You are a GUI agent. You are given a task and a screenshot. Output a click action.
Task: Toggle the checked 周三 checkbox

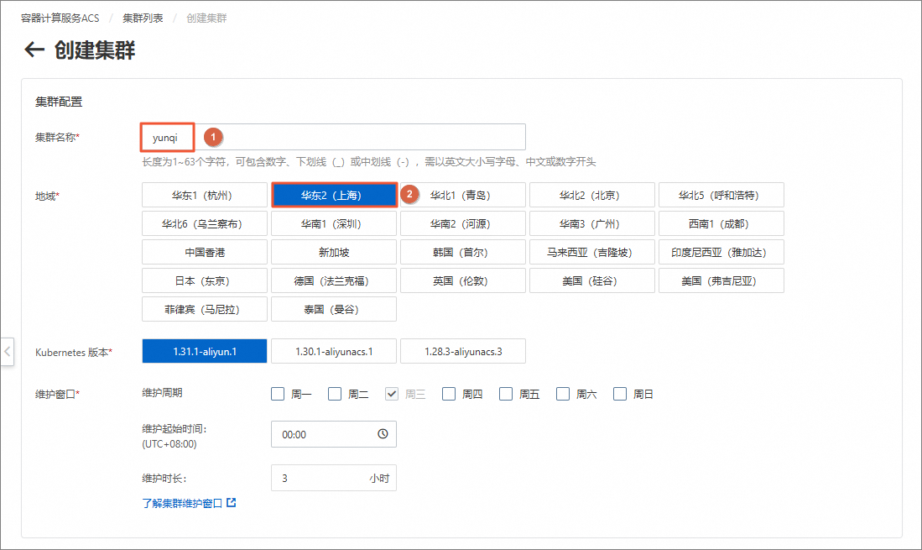pos(392,394)
